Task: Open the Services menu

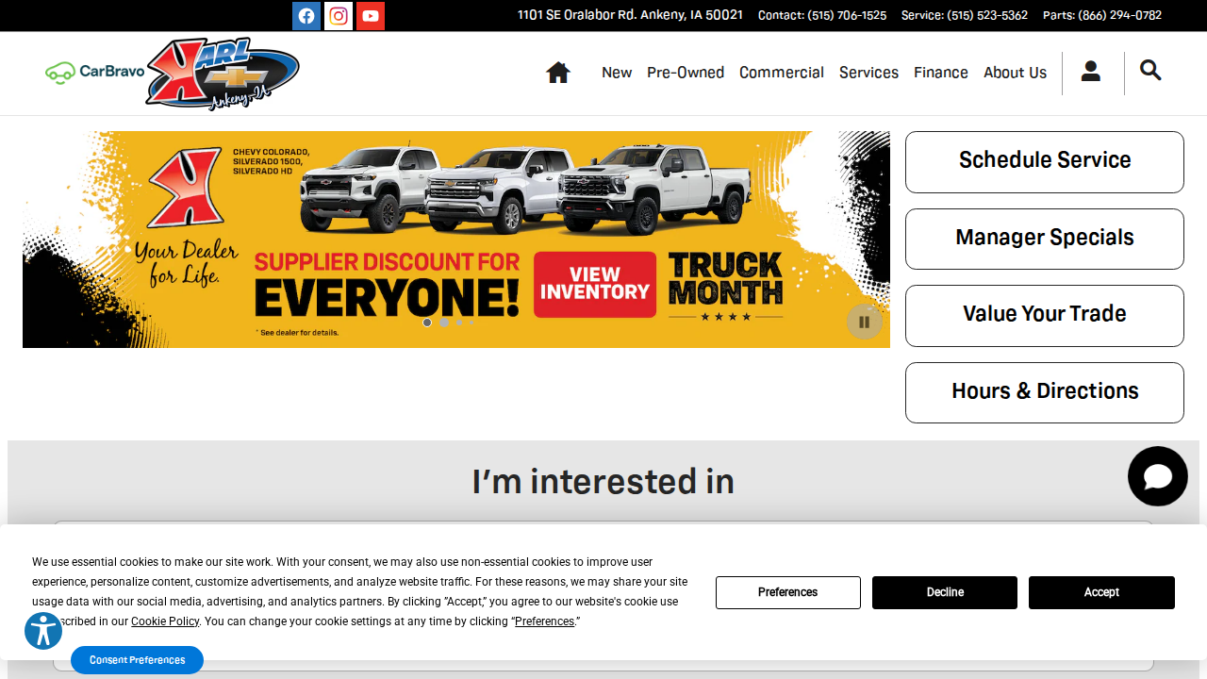Action: tap(868, 73)
